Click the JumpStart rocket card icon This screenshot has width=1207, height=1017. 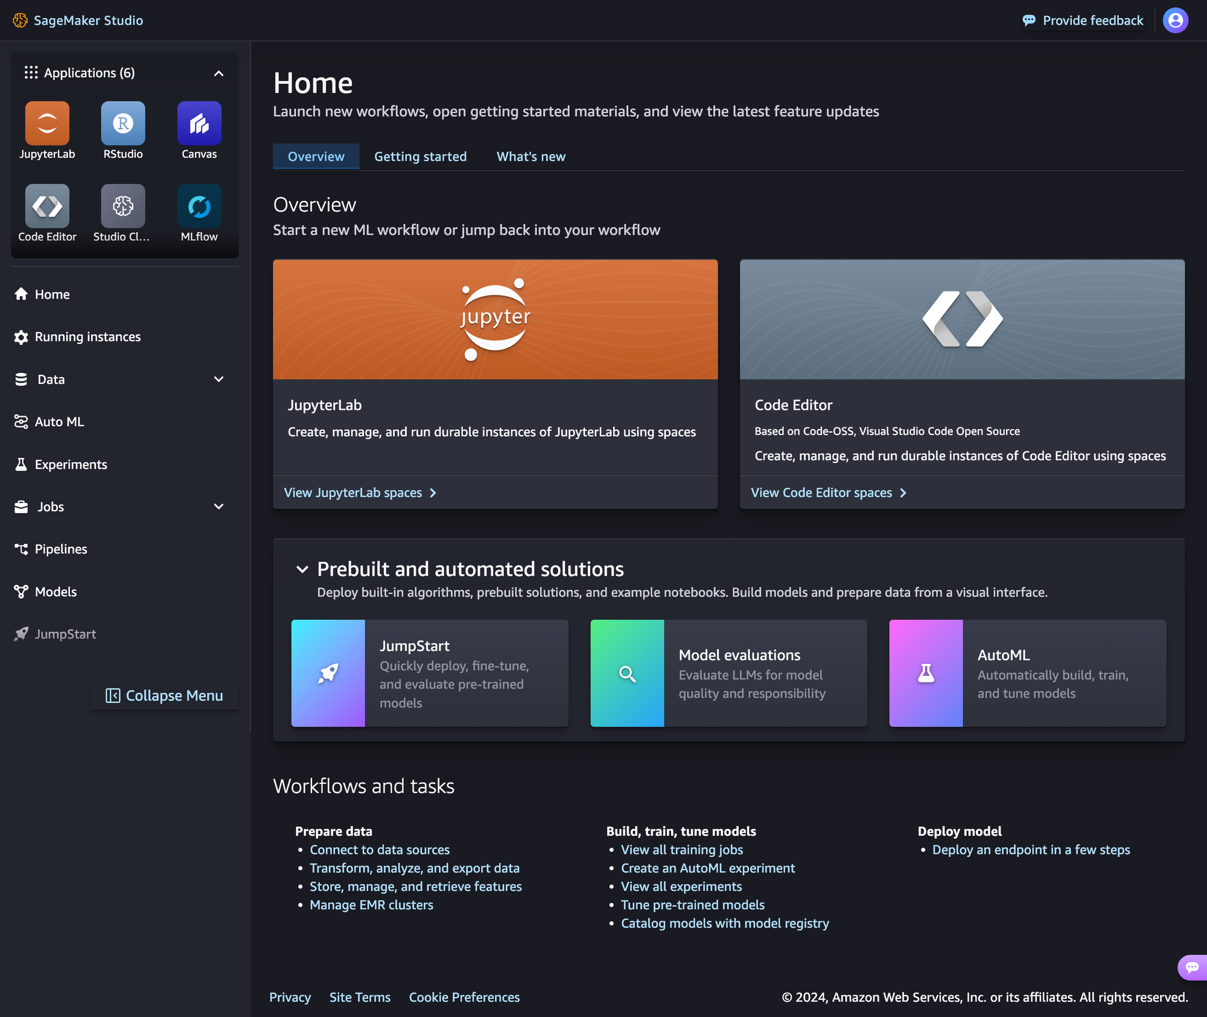point(328,673)
